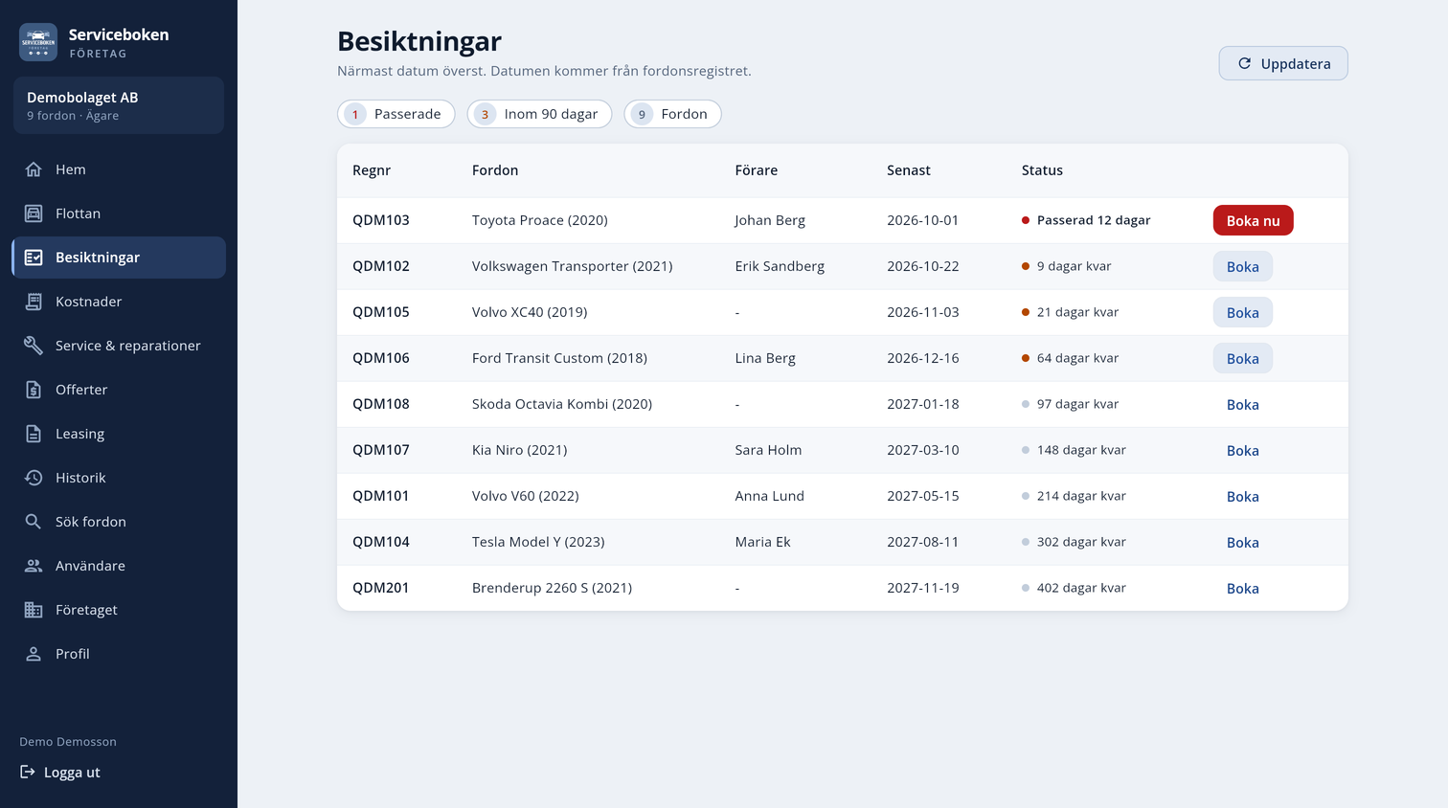Show all with Fordon chip

click(672, 114)
